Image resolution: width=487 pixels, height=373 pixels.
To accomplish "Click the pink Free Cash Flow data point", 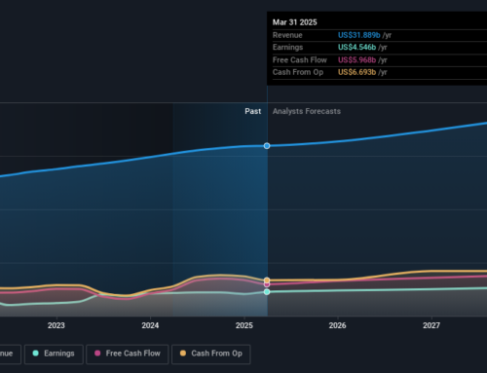I will 267,284.
